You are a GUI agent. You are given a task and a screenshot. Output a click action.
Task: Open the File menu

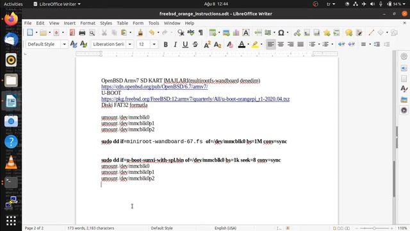(x=28, y=23)
